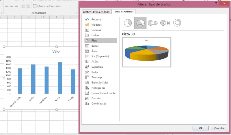231x135 pixels.
Task: Click the Centro-oeste axis label
Action: (x=15, y=102)
